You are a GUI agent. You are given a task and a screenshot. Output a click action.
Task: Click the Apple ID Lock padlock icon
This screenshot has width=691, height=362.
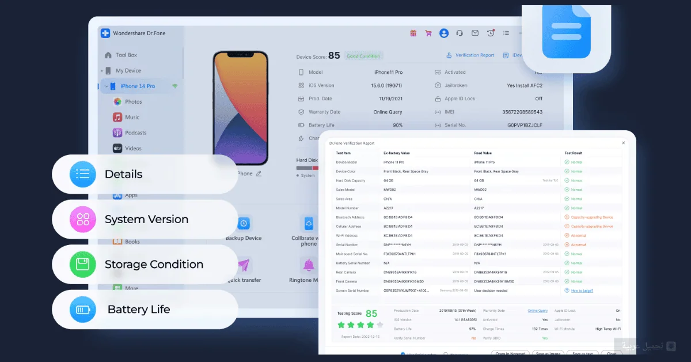coord(439,99)
